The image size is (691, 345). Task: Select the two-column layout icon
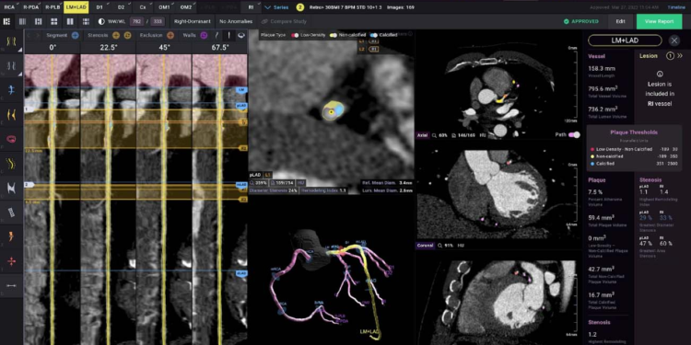[70, 21]
